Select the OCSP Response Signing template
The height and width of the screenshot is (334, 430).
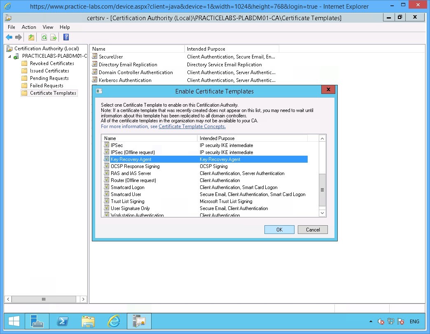pyautogui.click(x=136, y=166)
